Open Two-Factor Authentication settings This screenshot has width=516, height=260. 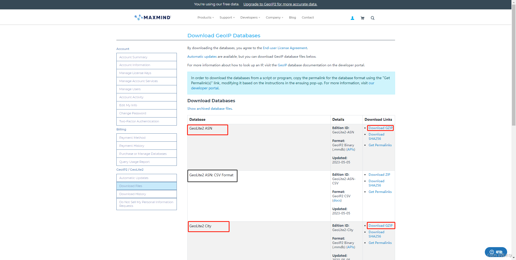[146, 121]
